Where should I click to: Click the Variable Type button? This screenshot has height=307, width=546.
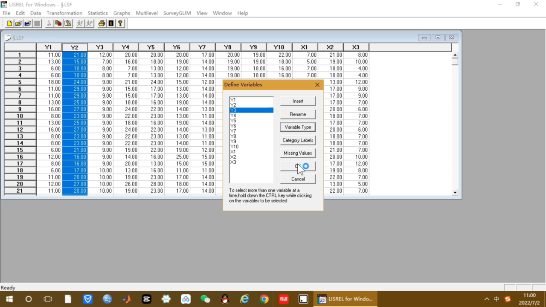(298, 127)
